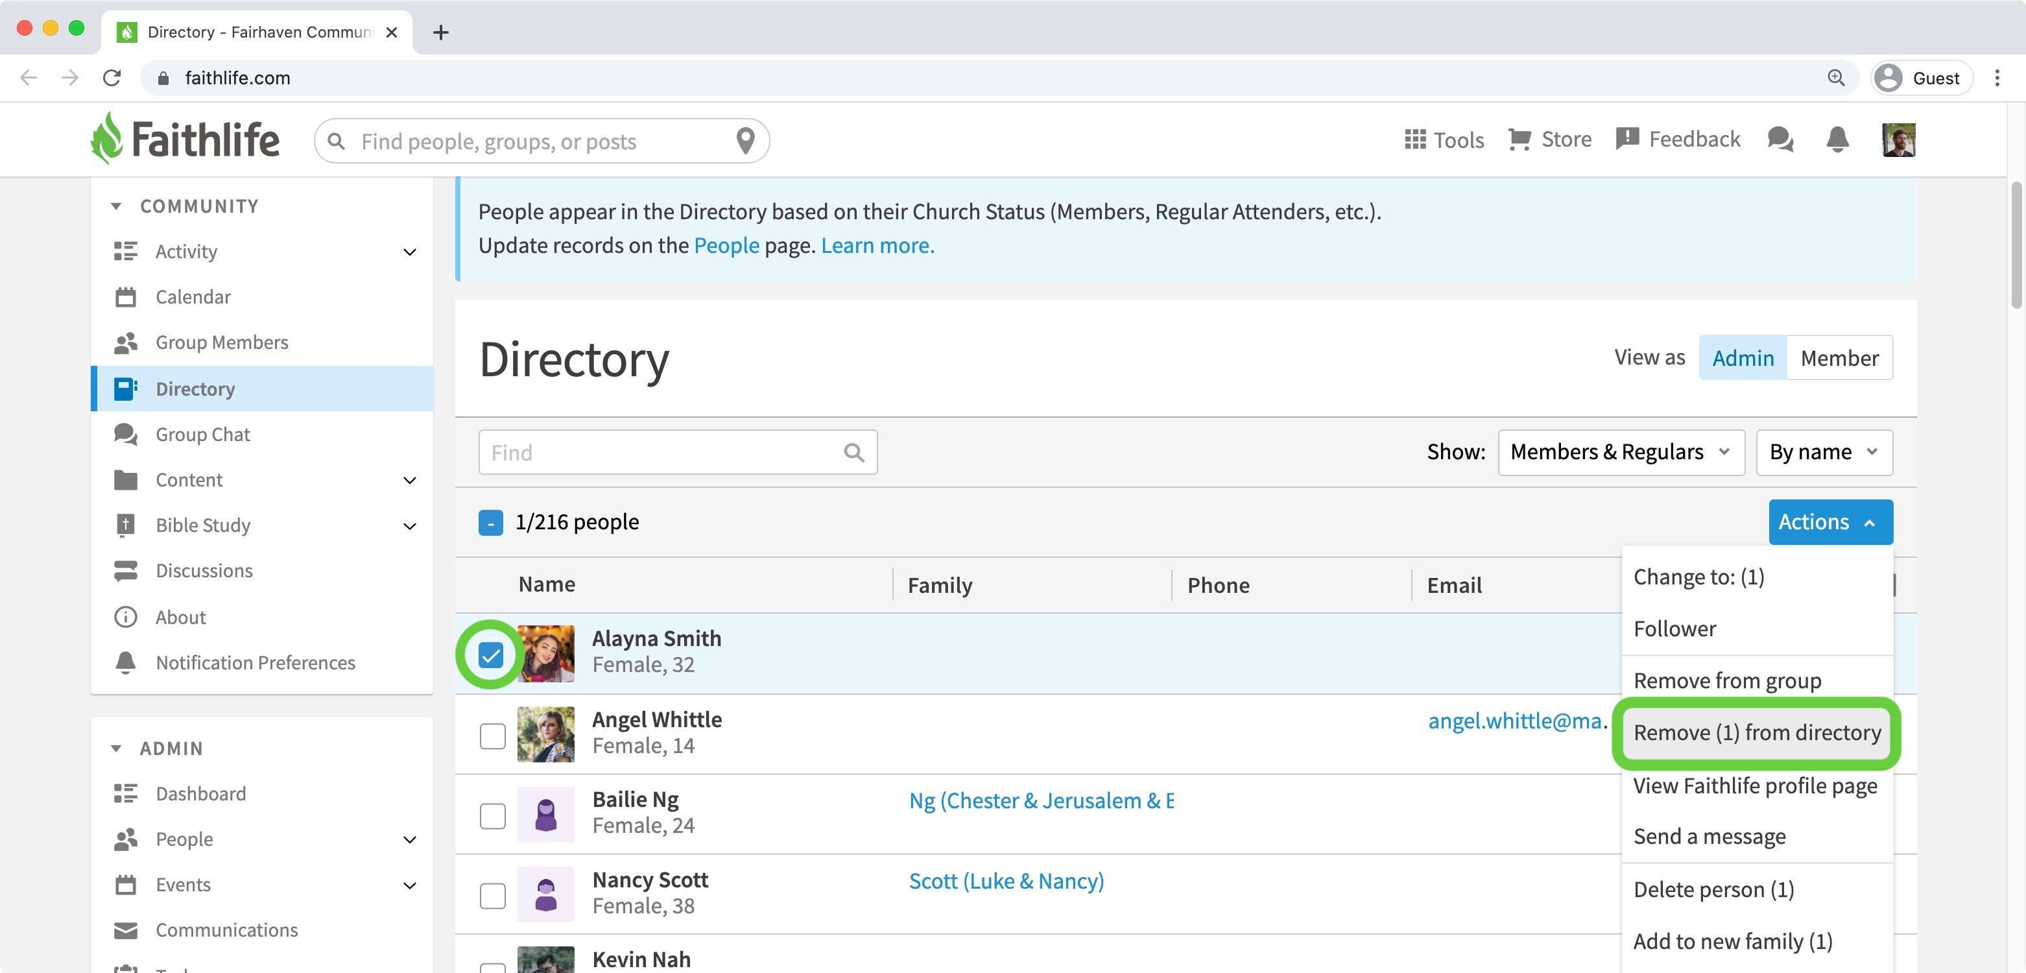Choose Delete person (1)
The image size is (2026, 973).
click(1757, 889)
